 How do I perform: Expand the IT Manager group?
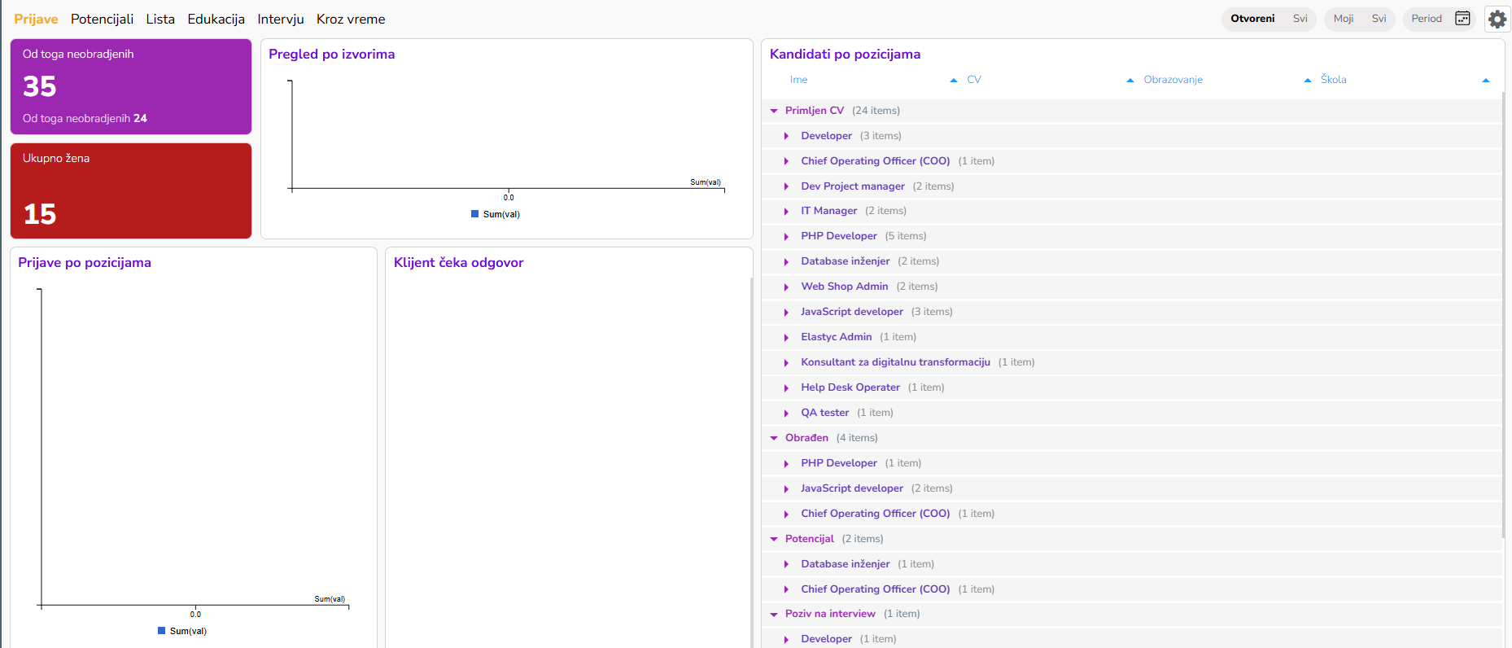pos(786,212)
